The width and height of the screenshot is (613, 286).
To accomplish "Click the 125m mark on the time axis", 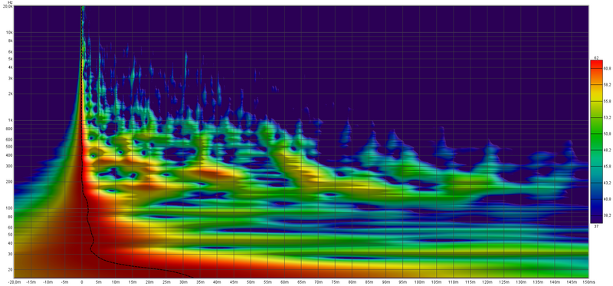I will 504,281.
